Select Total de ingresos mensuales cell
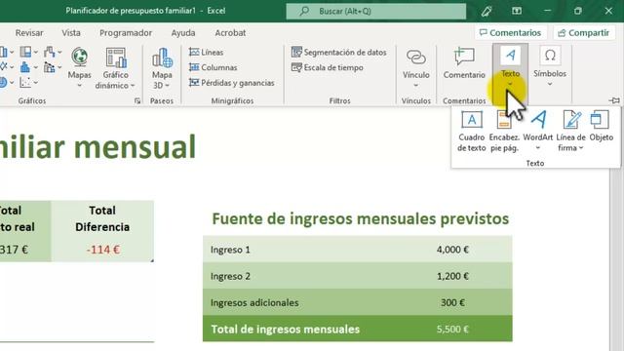This screenshot has height=351, width=624. coord(285,330)
